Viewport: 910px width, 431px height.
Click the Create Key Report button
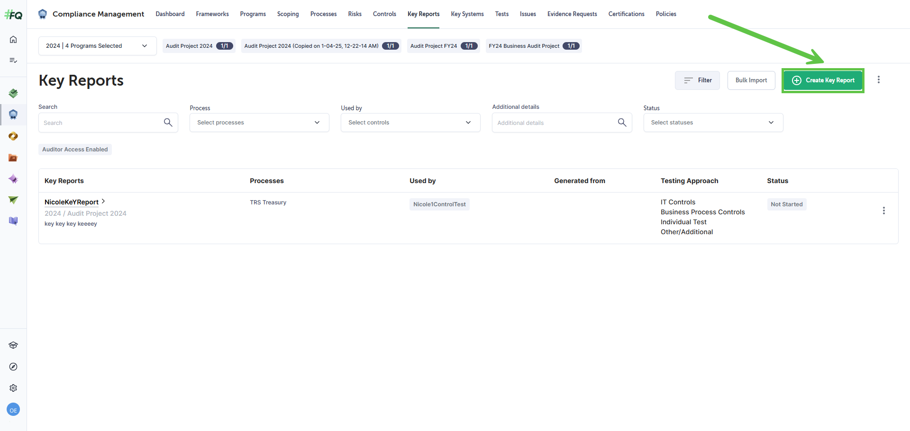[823, 80]
